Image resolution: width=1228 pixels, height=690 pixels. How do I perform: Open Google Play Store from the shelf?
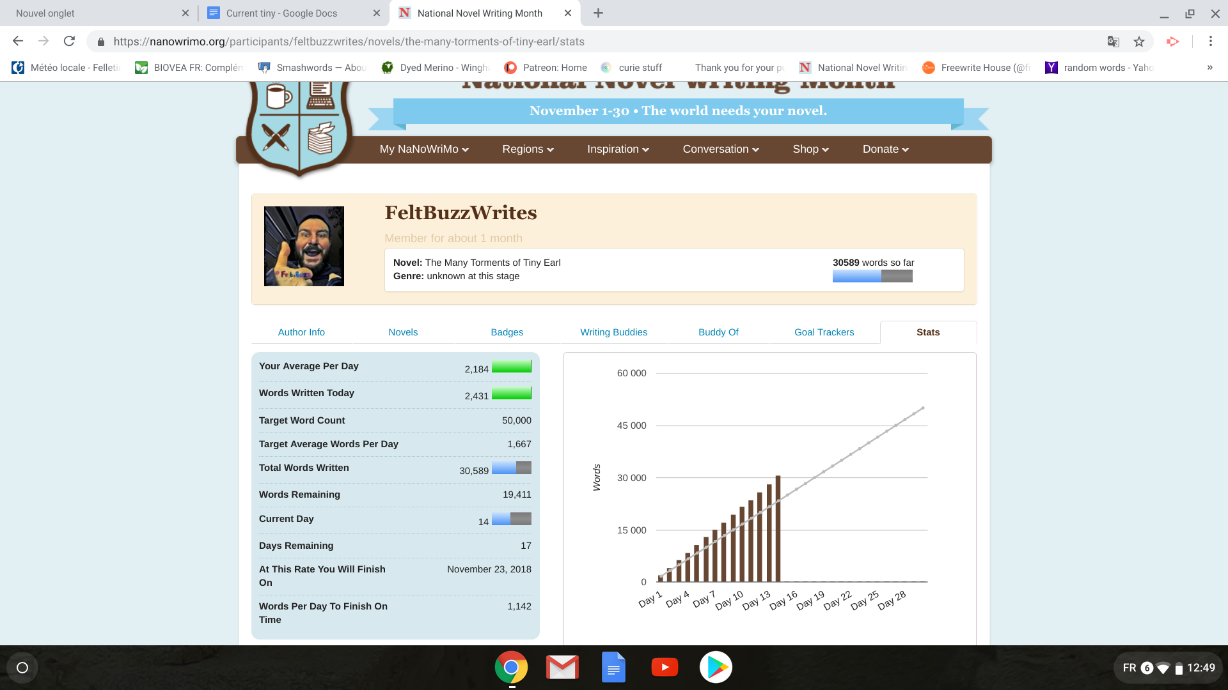(716, 668)
